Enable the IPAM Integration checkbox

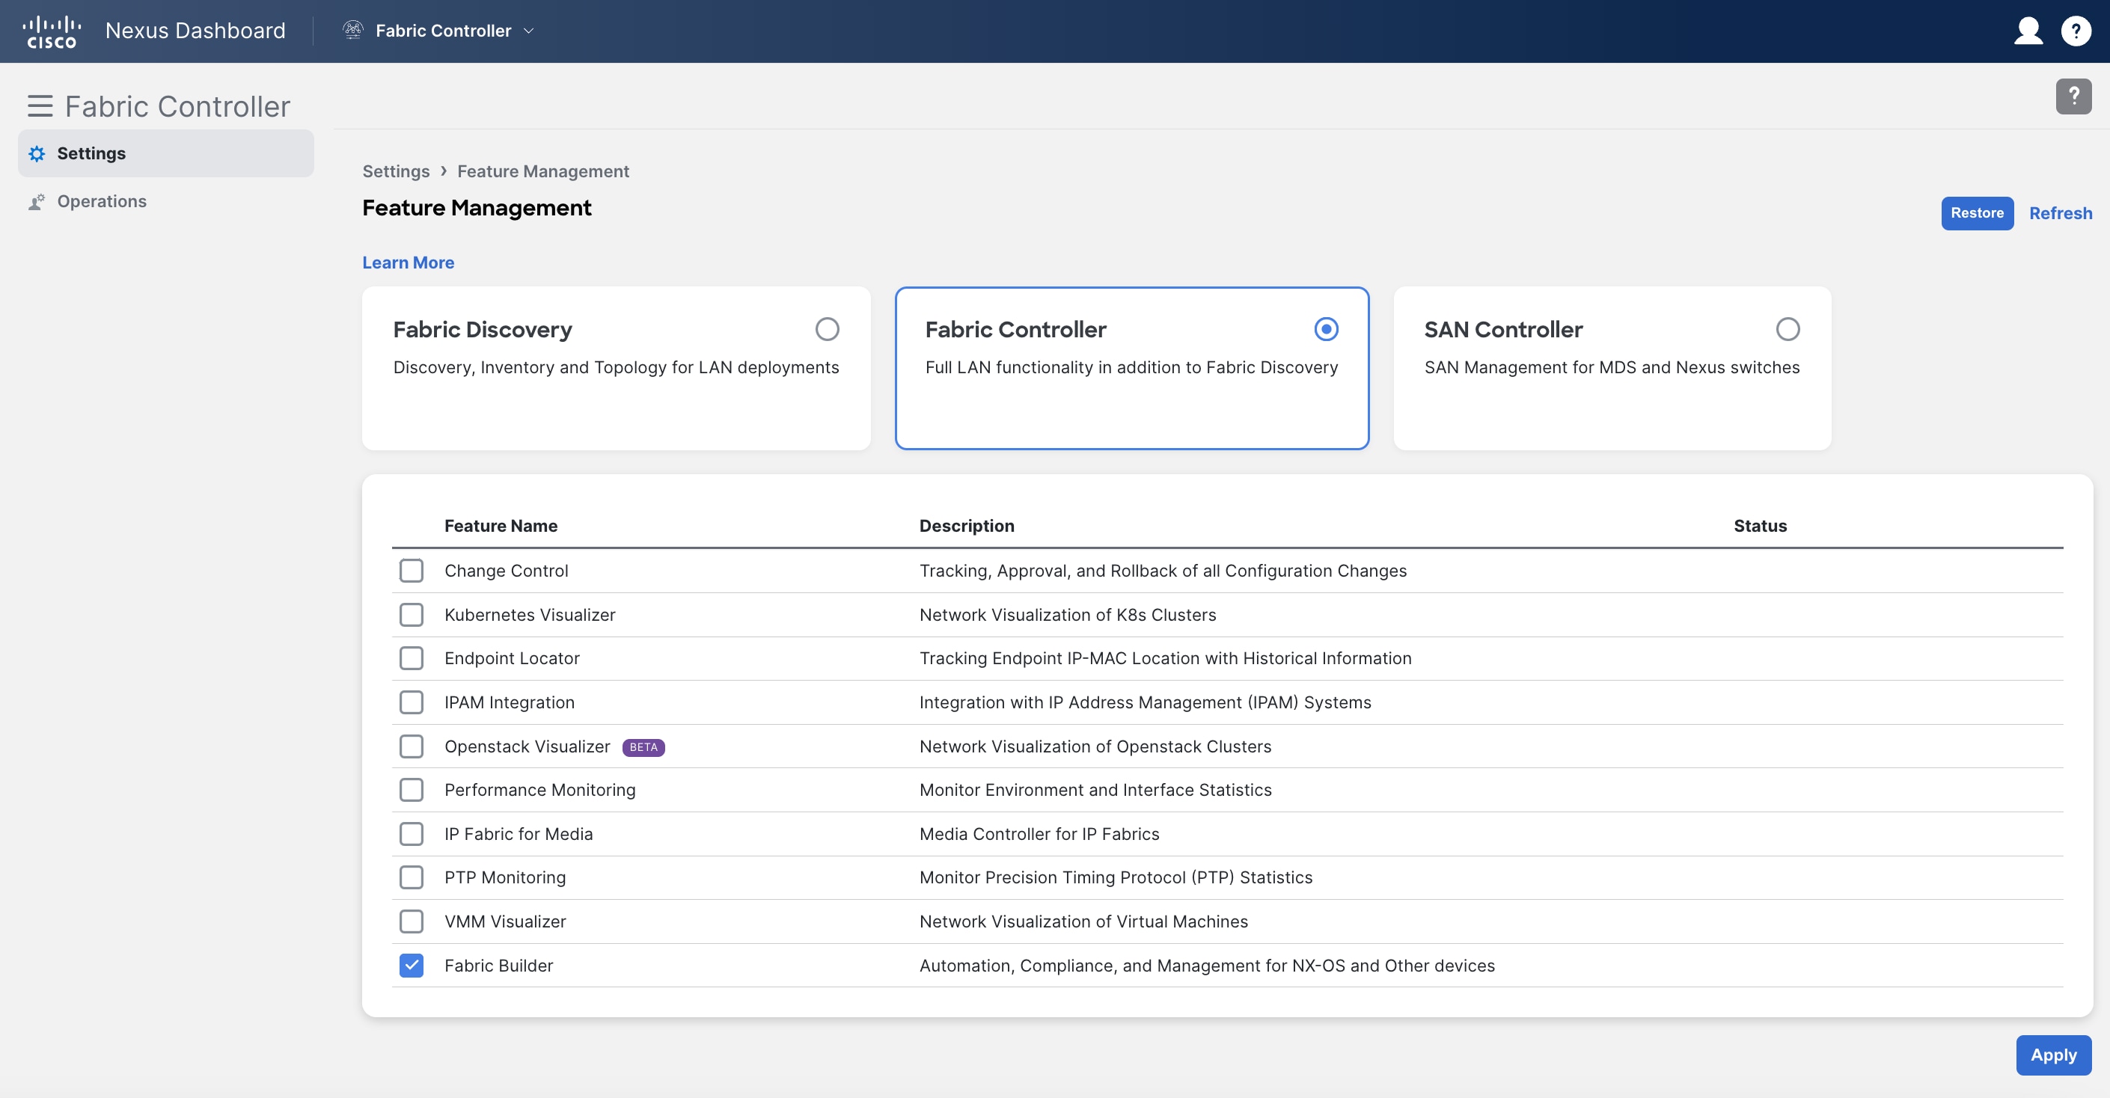[412, 702]
